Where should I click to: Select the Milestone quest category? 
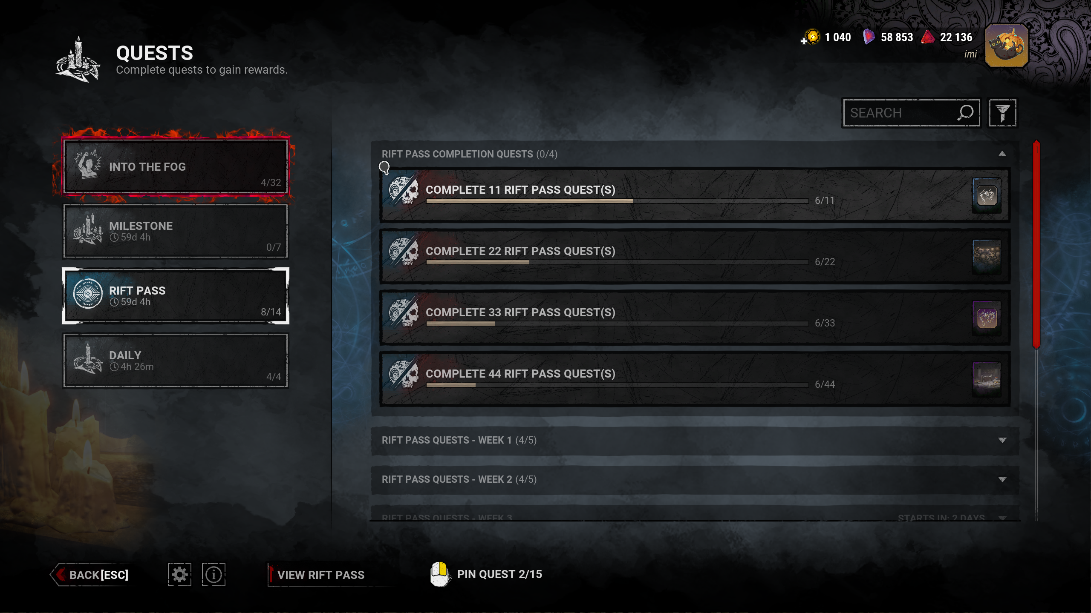(176, 231)
